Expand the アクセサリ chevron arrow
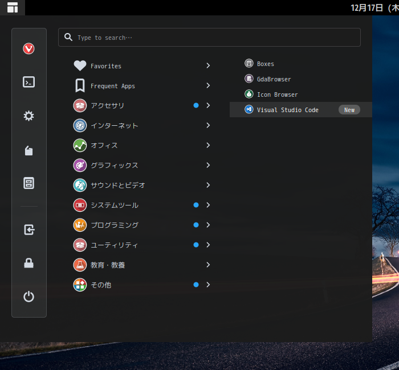 [208, 105]
